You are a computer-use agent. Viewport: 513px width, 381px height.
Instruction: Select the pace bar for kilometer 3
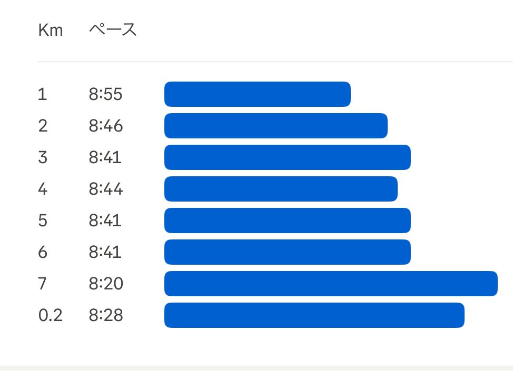[x=288, y=157]
